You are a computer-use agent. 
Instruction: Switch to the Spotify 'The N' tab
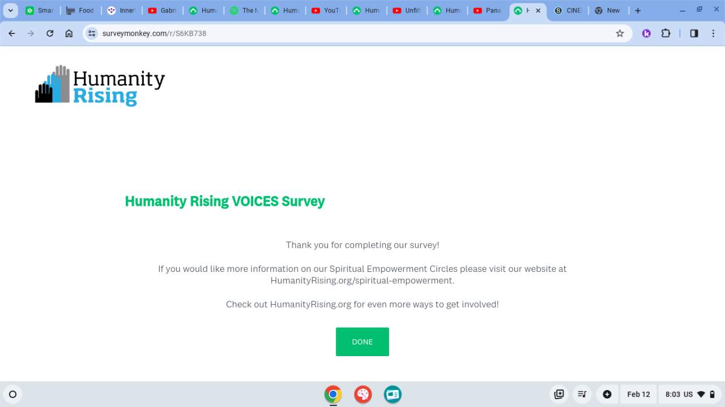(244, 10)
